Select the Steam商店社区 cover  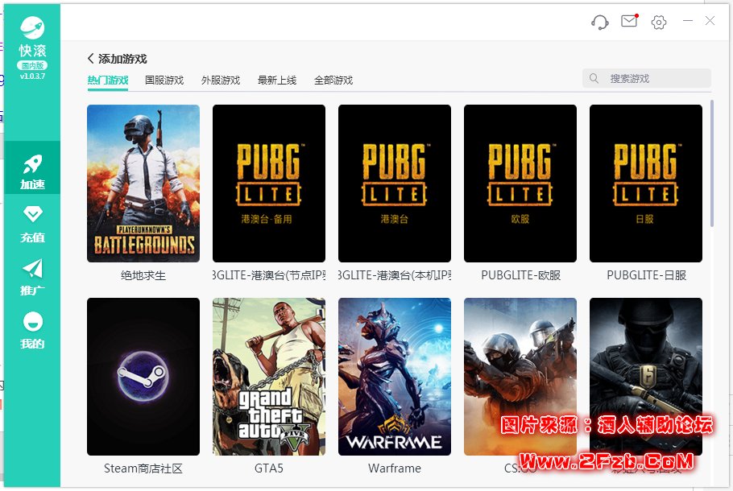[x=143, y=377]
